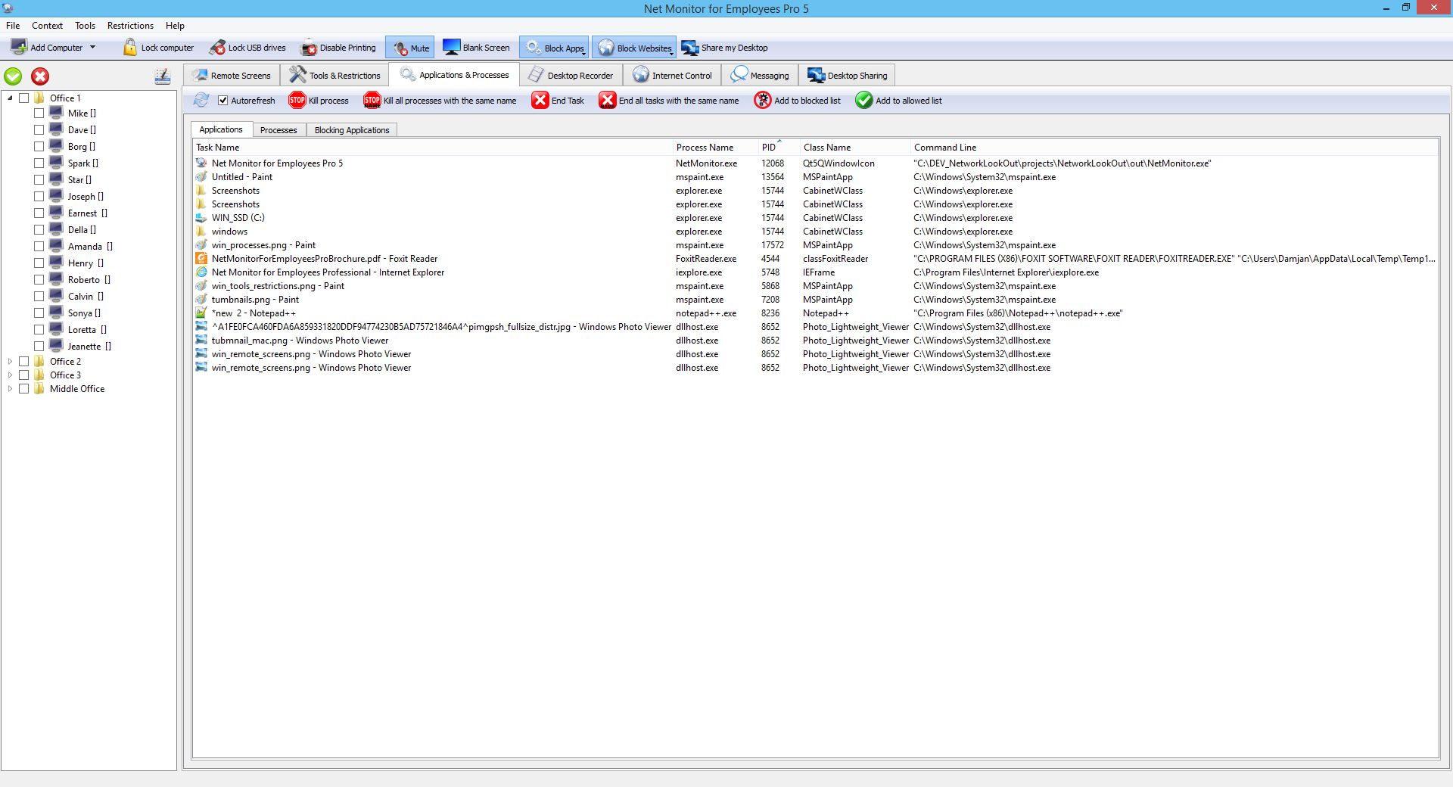This screenshot has height=787, width=1453.
Task: Open the Remote Screens tab
Action: (232, 75)
